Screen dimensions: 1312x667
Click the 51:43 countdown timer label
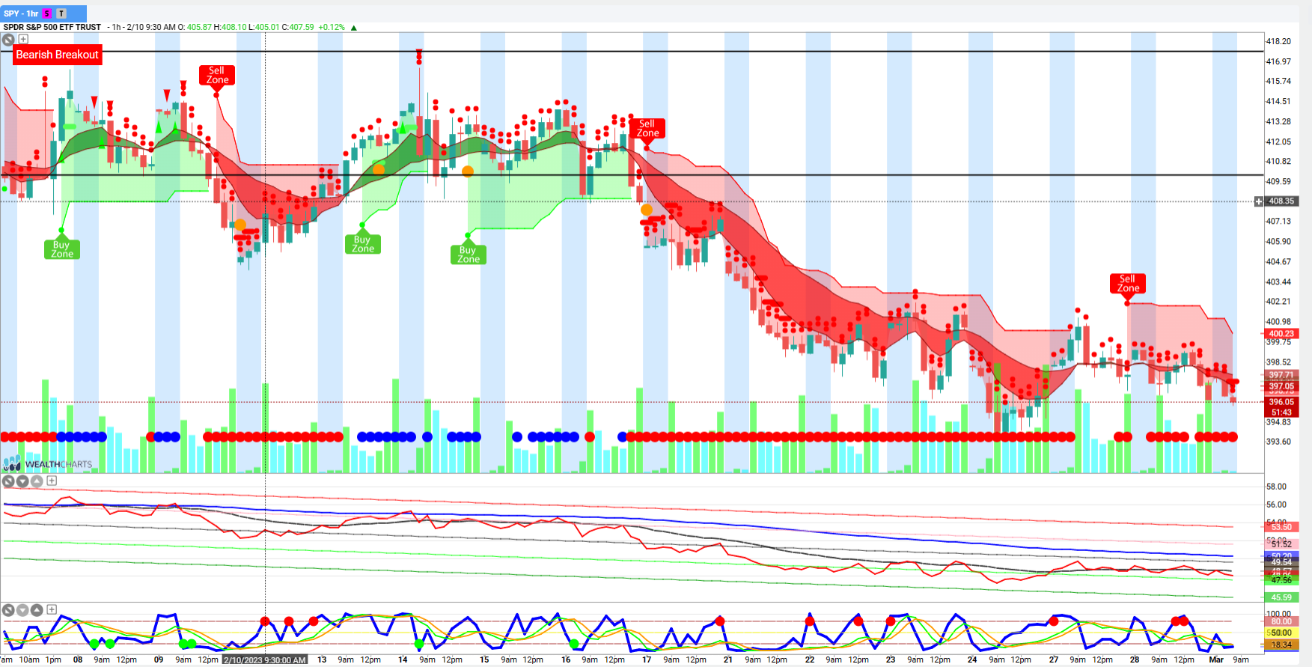point(1281,412)
